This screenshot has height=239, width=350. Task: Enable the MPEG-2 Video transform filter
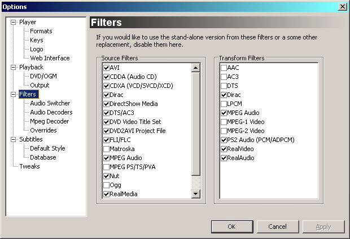[x=224, y=131]
